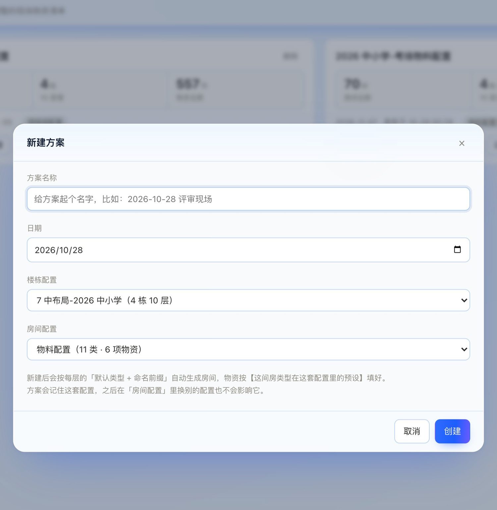Open the 房间配置 dropdown
Viewport: 497px width, 510px height.
click(x=248, y=349)
